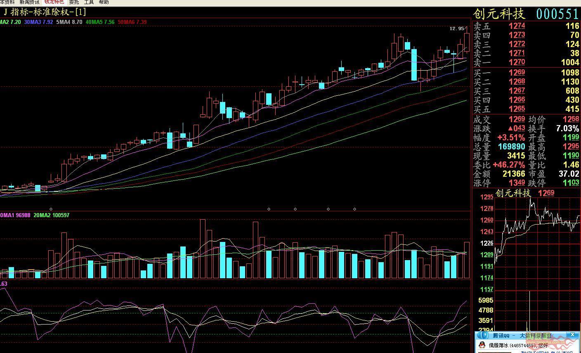581x353 pixels.
Task: Select the 40MA5 7.56 moving average label
Action: click(x=100, y=22)
